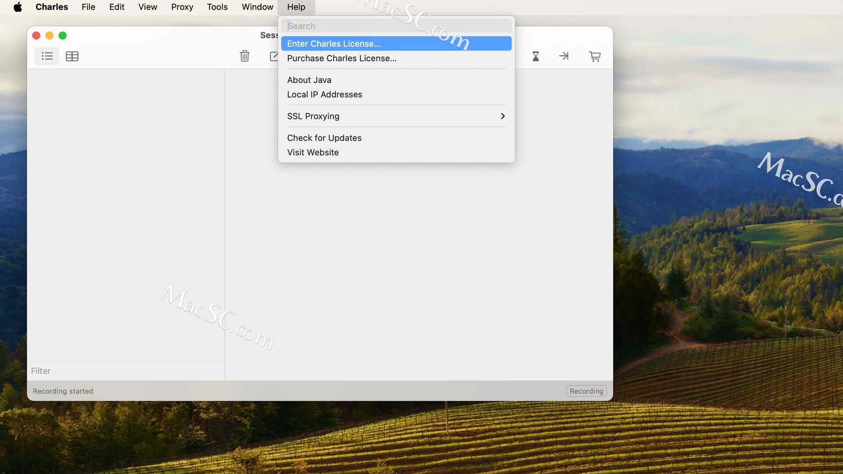Switch to Structure list view icon
843x474 pixels.
[47, 56]
